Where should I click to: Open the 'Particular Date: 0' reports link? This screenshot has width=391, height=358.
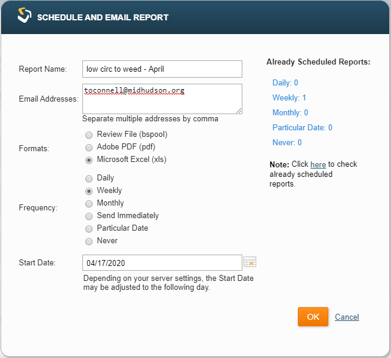coord(302,127)
